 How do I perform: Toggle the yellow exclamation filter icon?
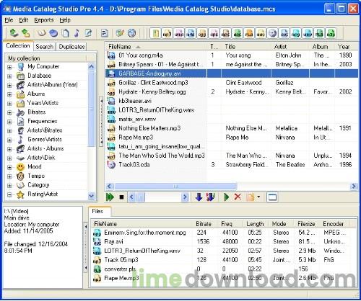click(155, 33)
